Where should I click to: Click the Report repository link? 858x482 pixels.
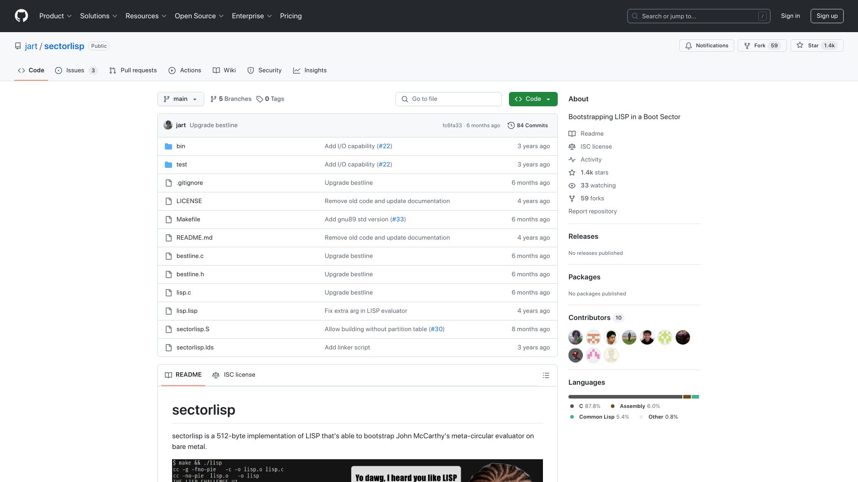[593, 212]
